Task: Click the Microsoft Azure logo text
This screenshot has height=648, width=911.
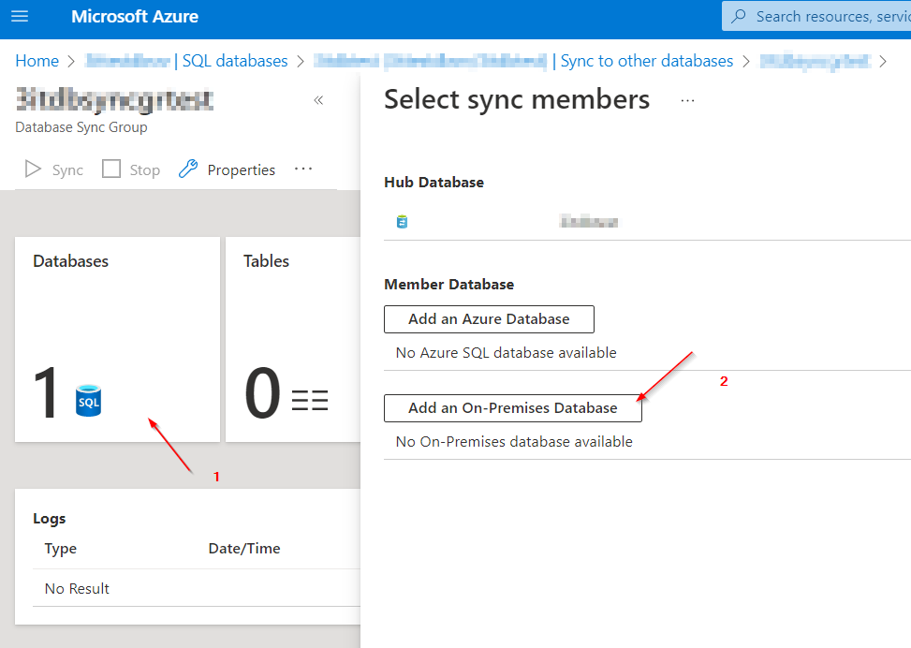Action: click(135, 16)
